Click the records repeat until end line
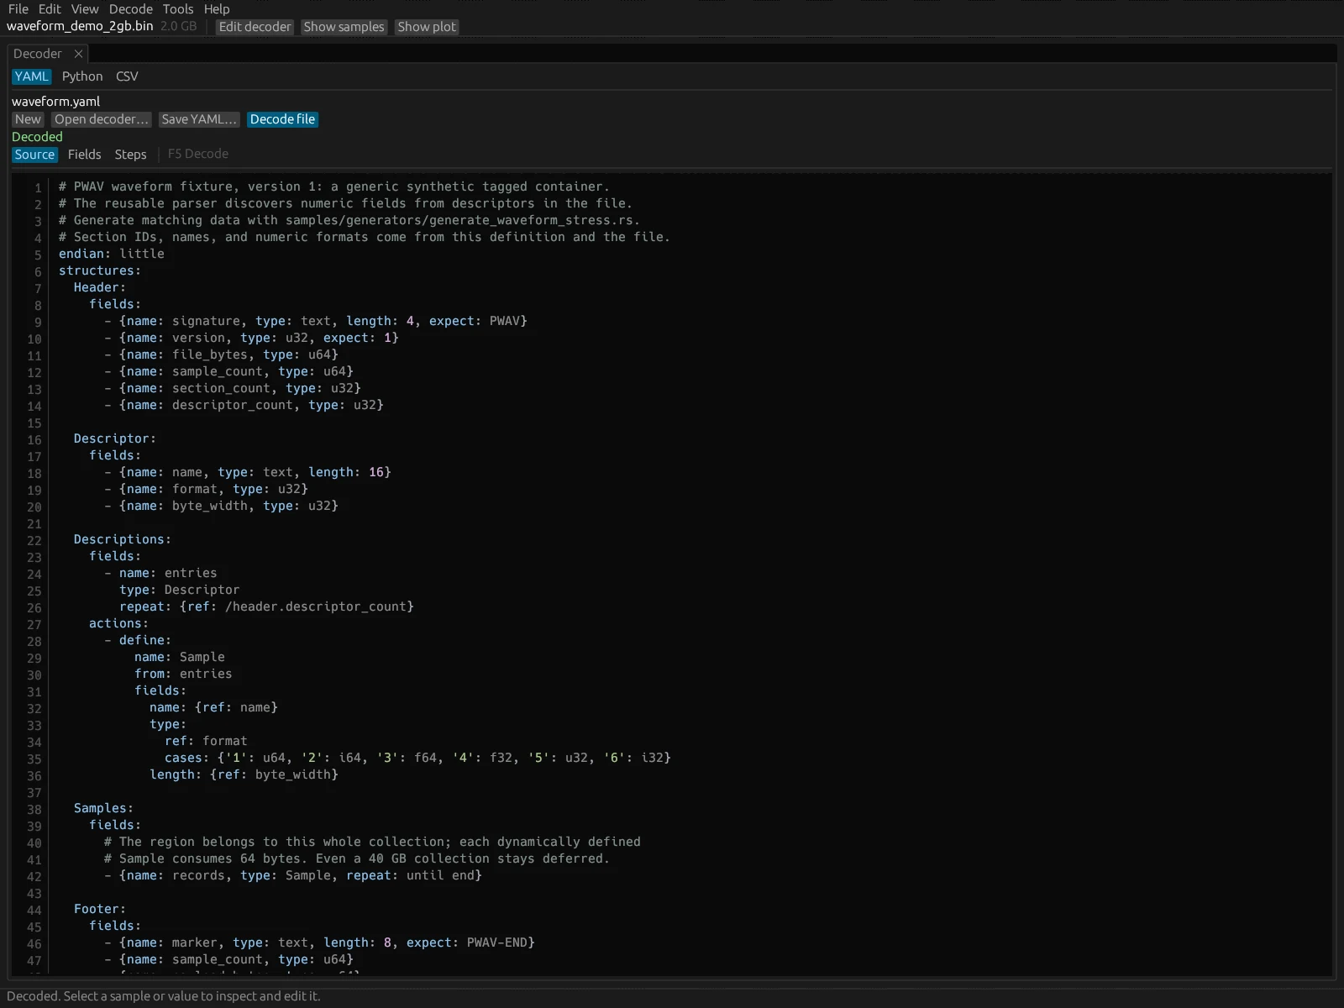The image size is (1344, 1008). click(x=293, y=875)
